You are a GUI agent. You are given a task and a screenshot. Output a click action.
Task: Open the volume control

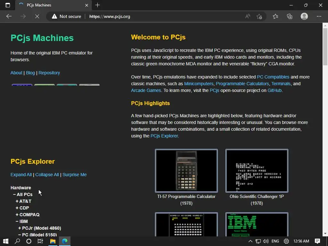pos(266,241)
